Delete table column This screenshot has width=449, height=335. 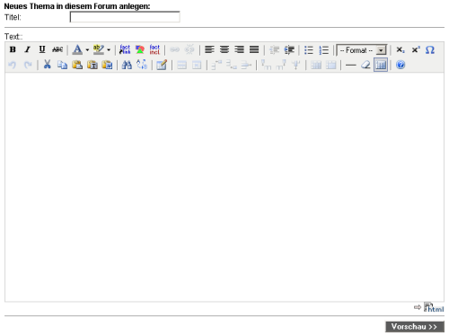point(296,65)
